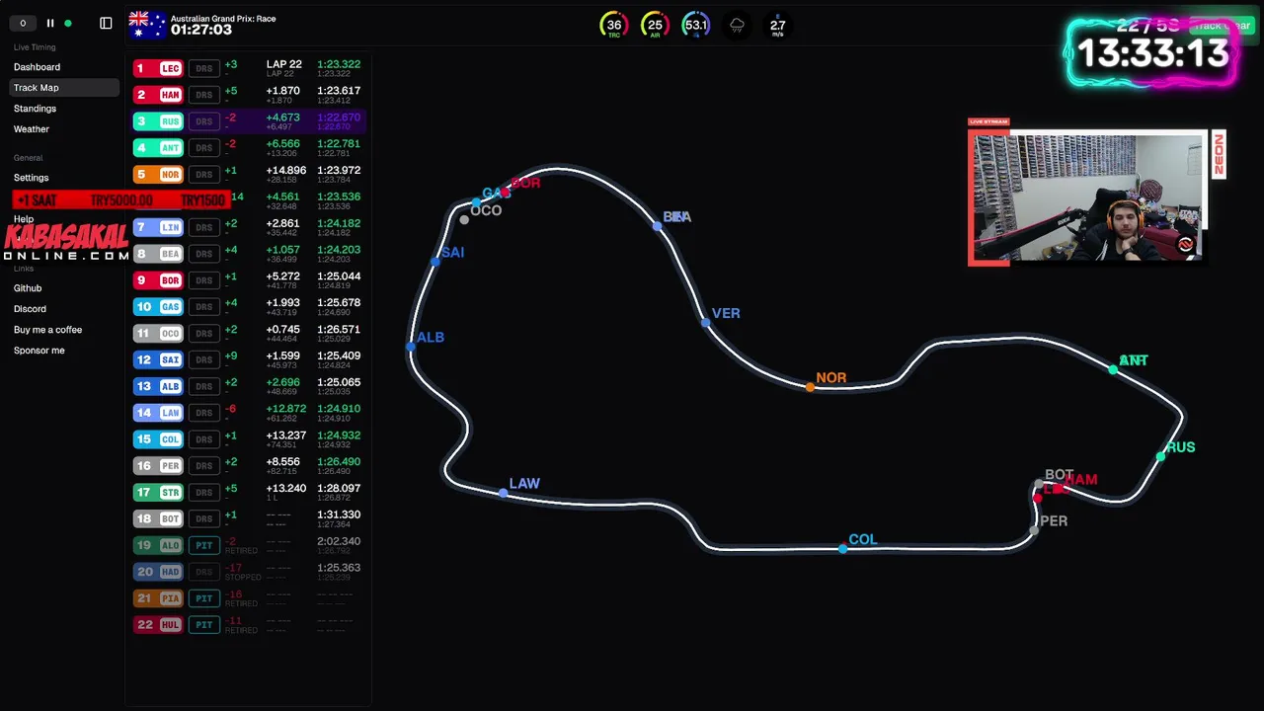Select the HUL driver badge in P22

coord(158,624)
